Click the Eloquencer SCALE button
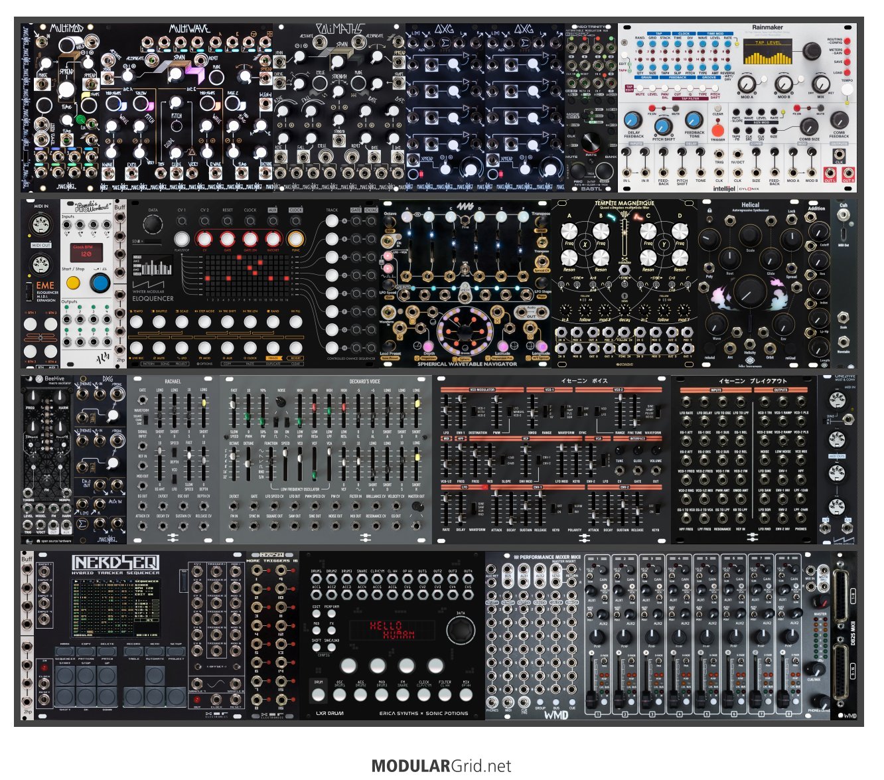Image resolution: width=884 pixels, height=780 pixels. 182,323
